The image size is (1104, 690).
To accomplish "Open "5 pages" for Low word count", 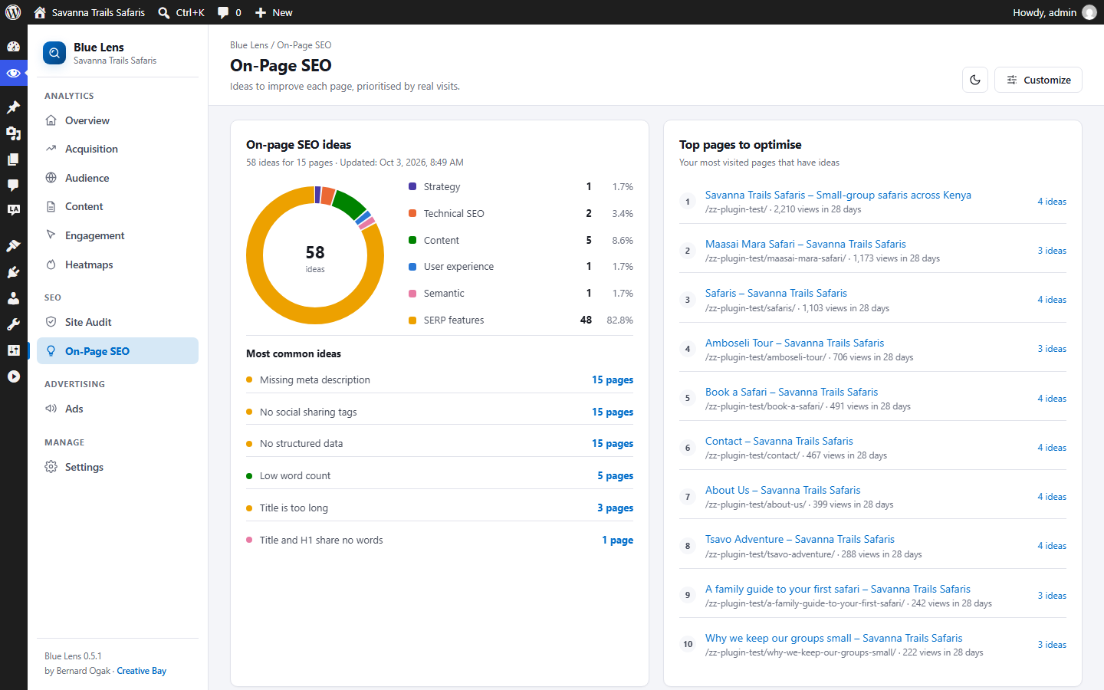I will 616,475.
